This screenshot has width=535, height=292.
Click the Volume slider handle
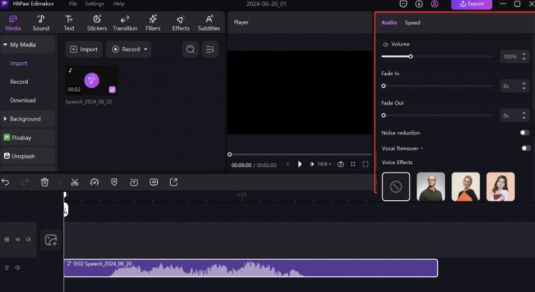(411, 57)
